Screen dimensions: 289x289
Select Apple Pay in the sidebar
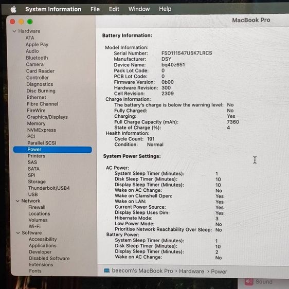(x=37, y=44)
